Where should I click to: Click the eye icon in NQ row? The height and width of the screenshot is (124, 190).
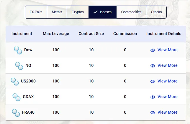pos(153,66)
